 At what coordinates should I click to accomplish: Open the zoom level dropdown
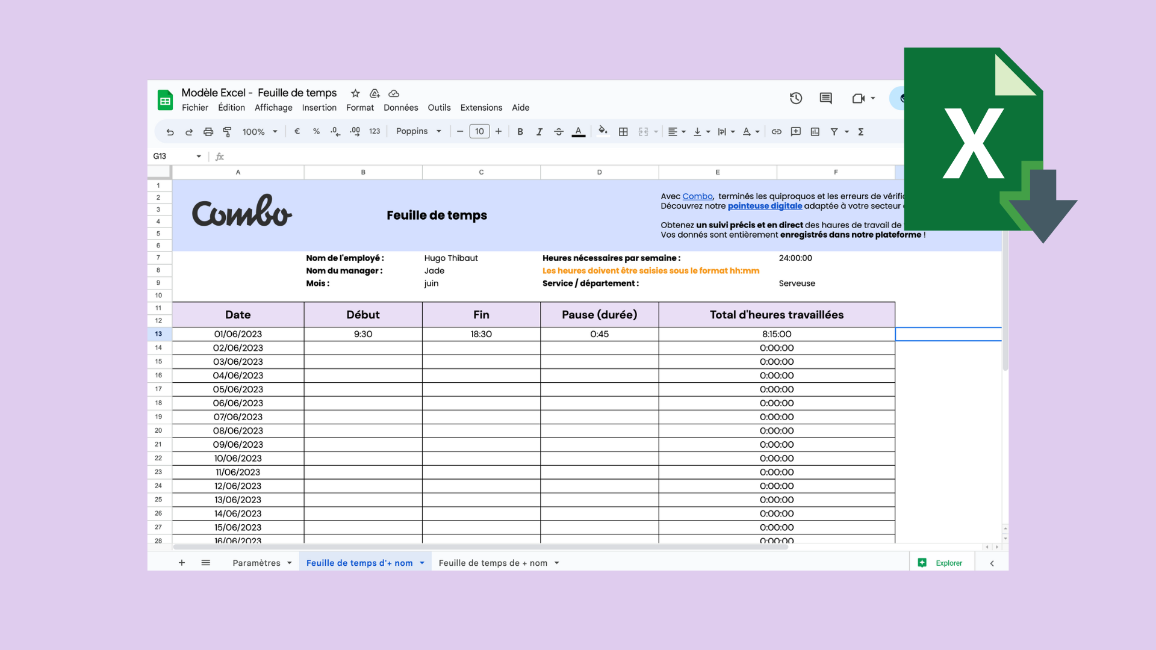click(259, 131)
